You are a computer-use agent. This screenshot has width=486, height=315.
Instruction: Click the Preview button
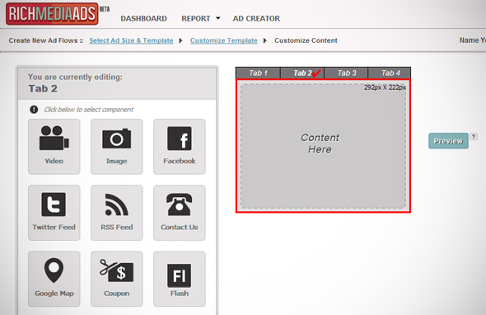click(448, 141)
